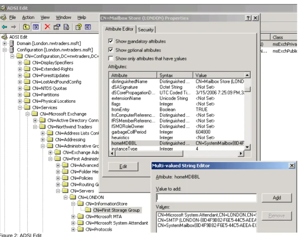Image resolution: width=299 pixels, height=237 pixels.
Task: Uncheck Show mandatory attributes
Action: [110, 41]
